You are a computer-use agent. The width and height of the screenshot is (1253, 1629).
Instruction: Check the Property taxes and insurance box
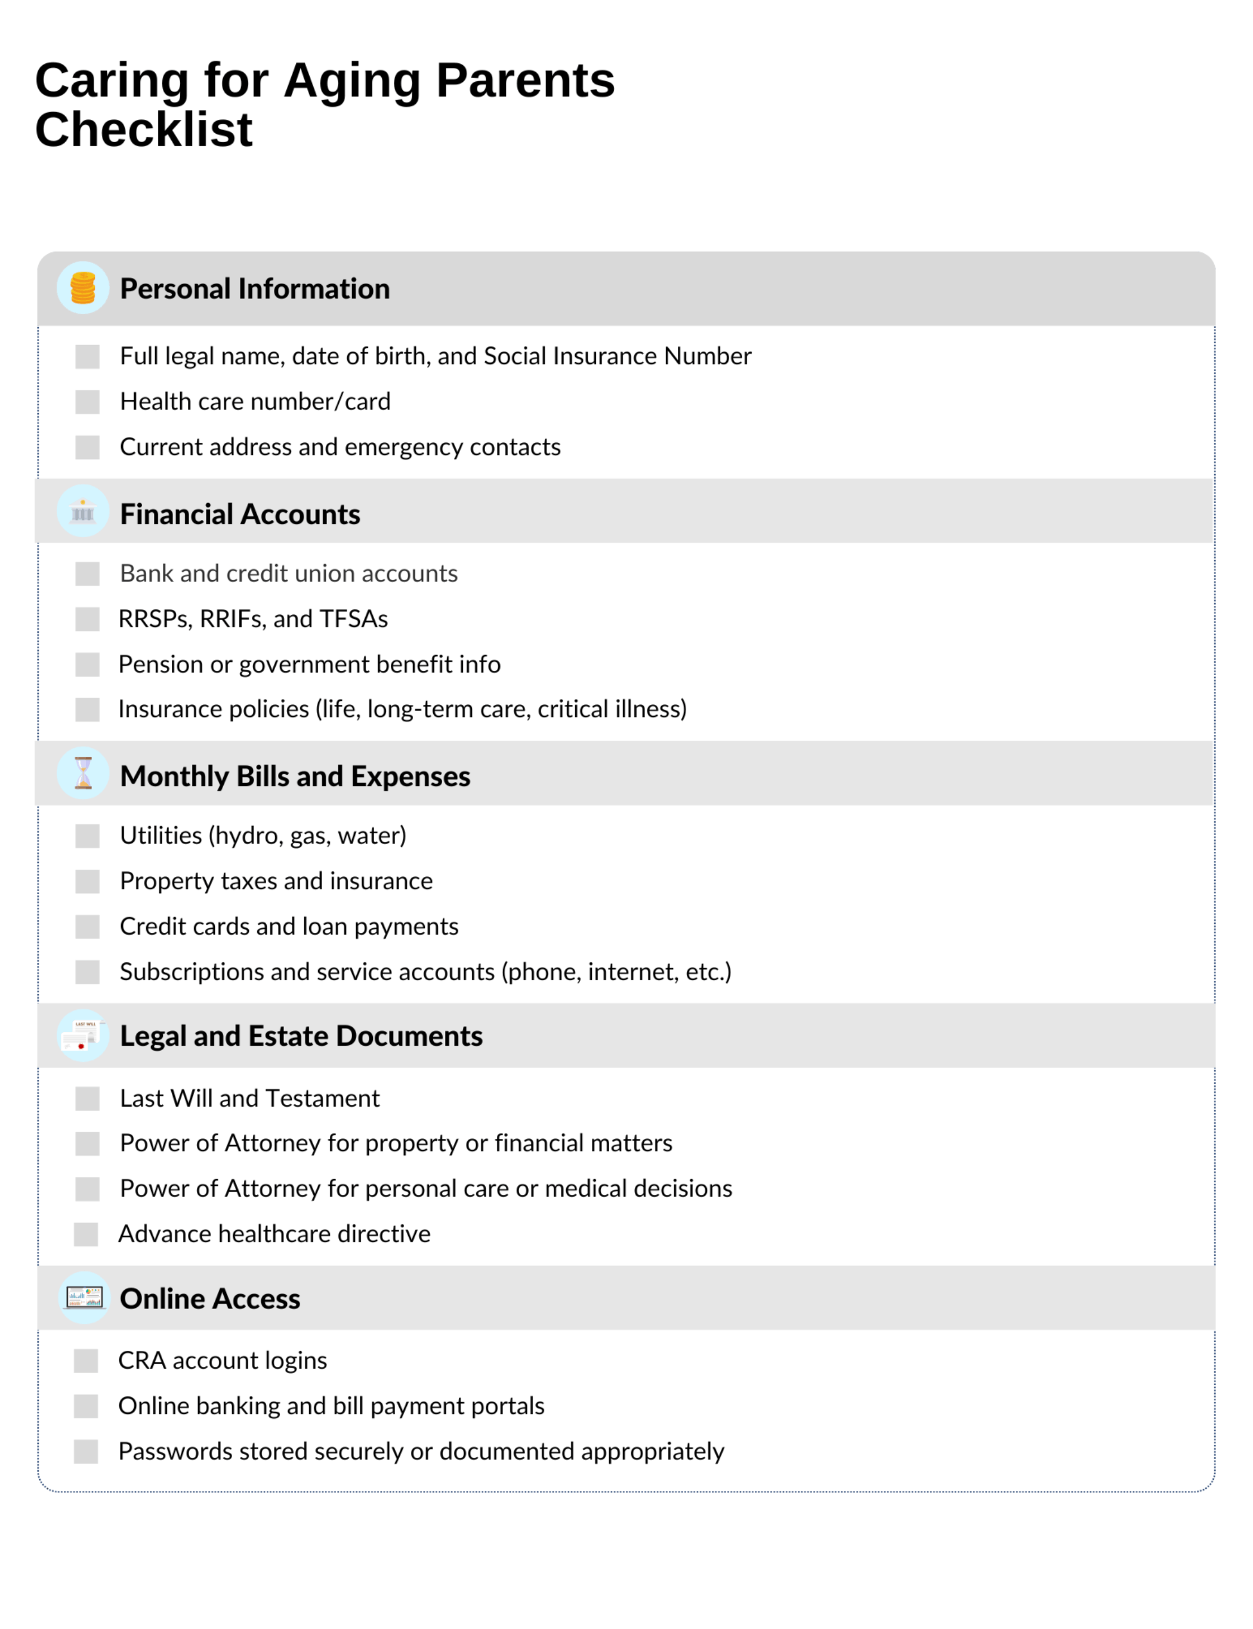click(x=87, y=882)
